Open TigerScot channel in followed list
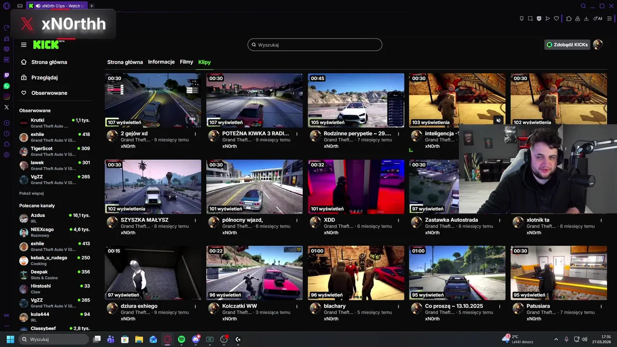Screen dimensions: 617x347 (54, 151)
